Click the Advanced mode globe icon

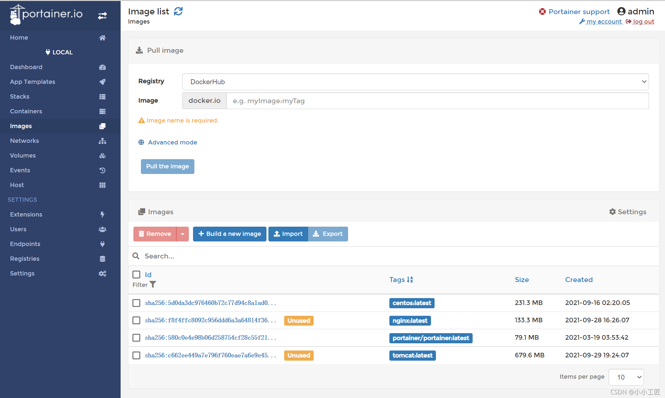(x=141, y=142)
